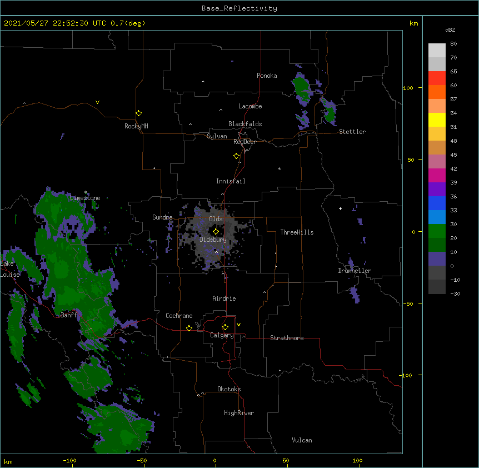
Task: Select the magenta 42 dBZ legend swatch
Action: pos(437,175)
